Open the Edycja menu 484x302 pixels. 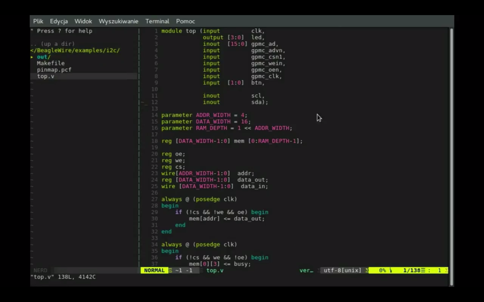tap(59, 21)
